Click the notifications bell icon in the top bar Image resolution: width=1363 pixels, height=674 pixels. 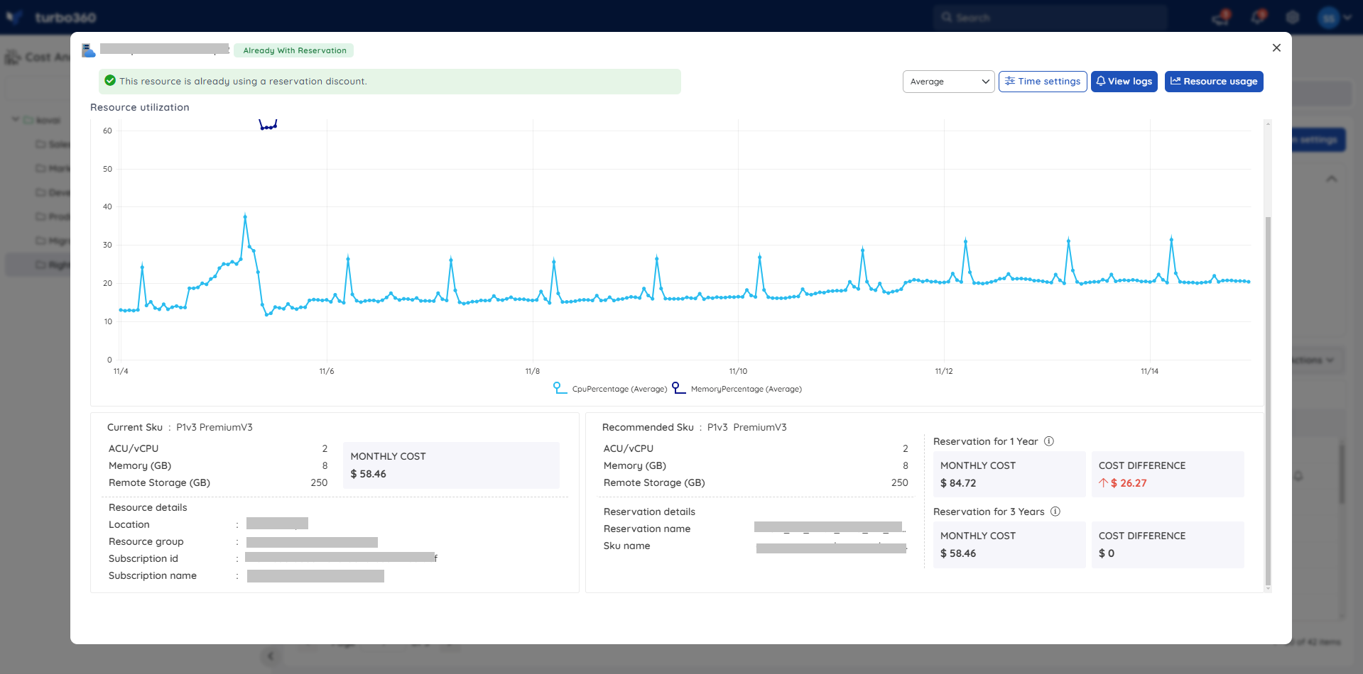[x=1257, y=17]
